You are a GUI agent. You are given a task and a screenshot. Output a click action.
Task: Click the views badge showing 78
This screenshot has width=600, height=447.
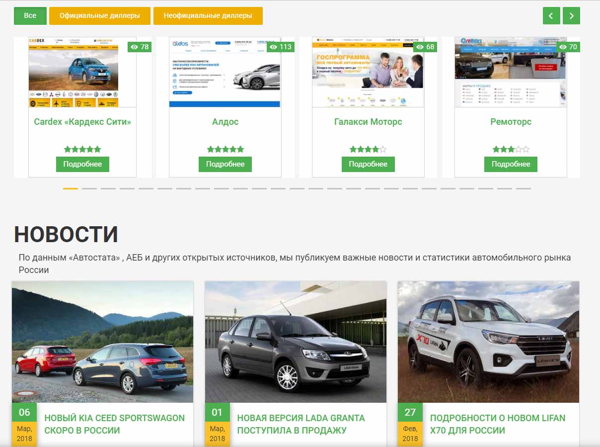coord(140,47)
